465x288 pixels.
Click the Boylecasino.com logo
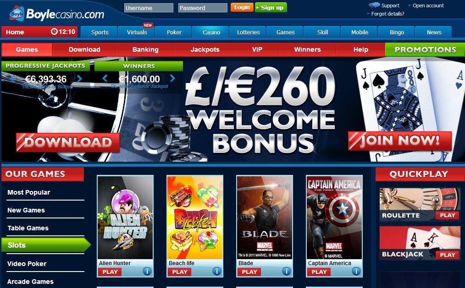pos(57,14)
